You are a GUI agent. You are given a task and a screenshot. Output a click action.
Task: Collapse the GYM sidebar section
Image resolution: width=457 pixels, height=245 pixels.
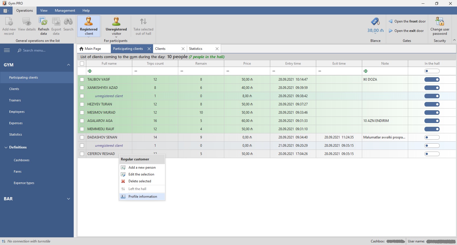tap(69, 65)
